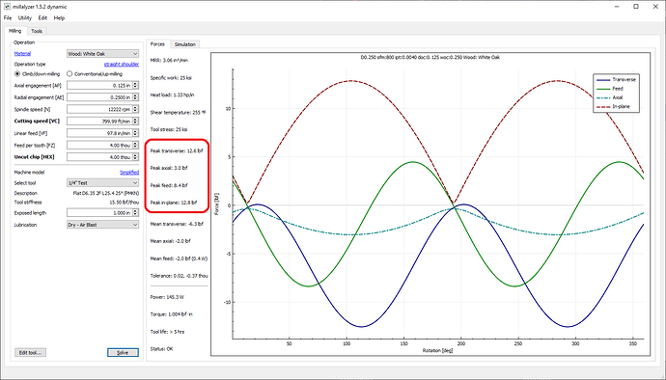Adjust the Spindle speed stepper arrows
Viewport: 666px width, 380px height.
135,109
